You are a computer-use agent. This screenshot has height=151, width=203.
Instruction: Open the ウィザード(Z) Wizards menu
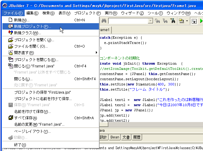[x=132, y=13]
